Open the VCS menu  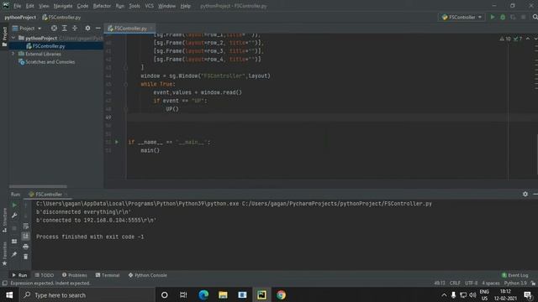point(149,6)
